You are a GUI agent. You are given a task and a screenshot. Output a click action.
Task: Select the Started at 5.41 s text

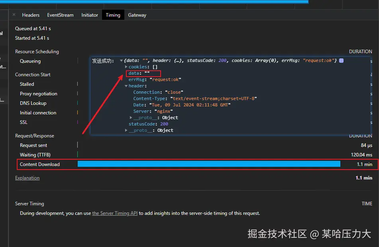click(32, 38)
